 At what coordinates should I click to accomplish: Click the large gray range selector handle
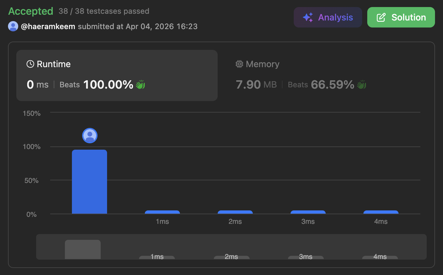(83, 249)
